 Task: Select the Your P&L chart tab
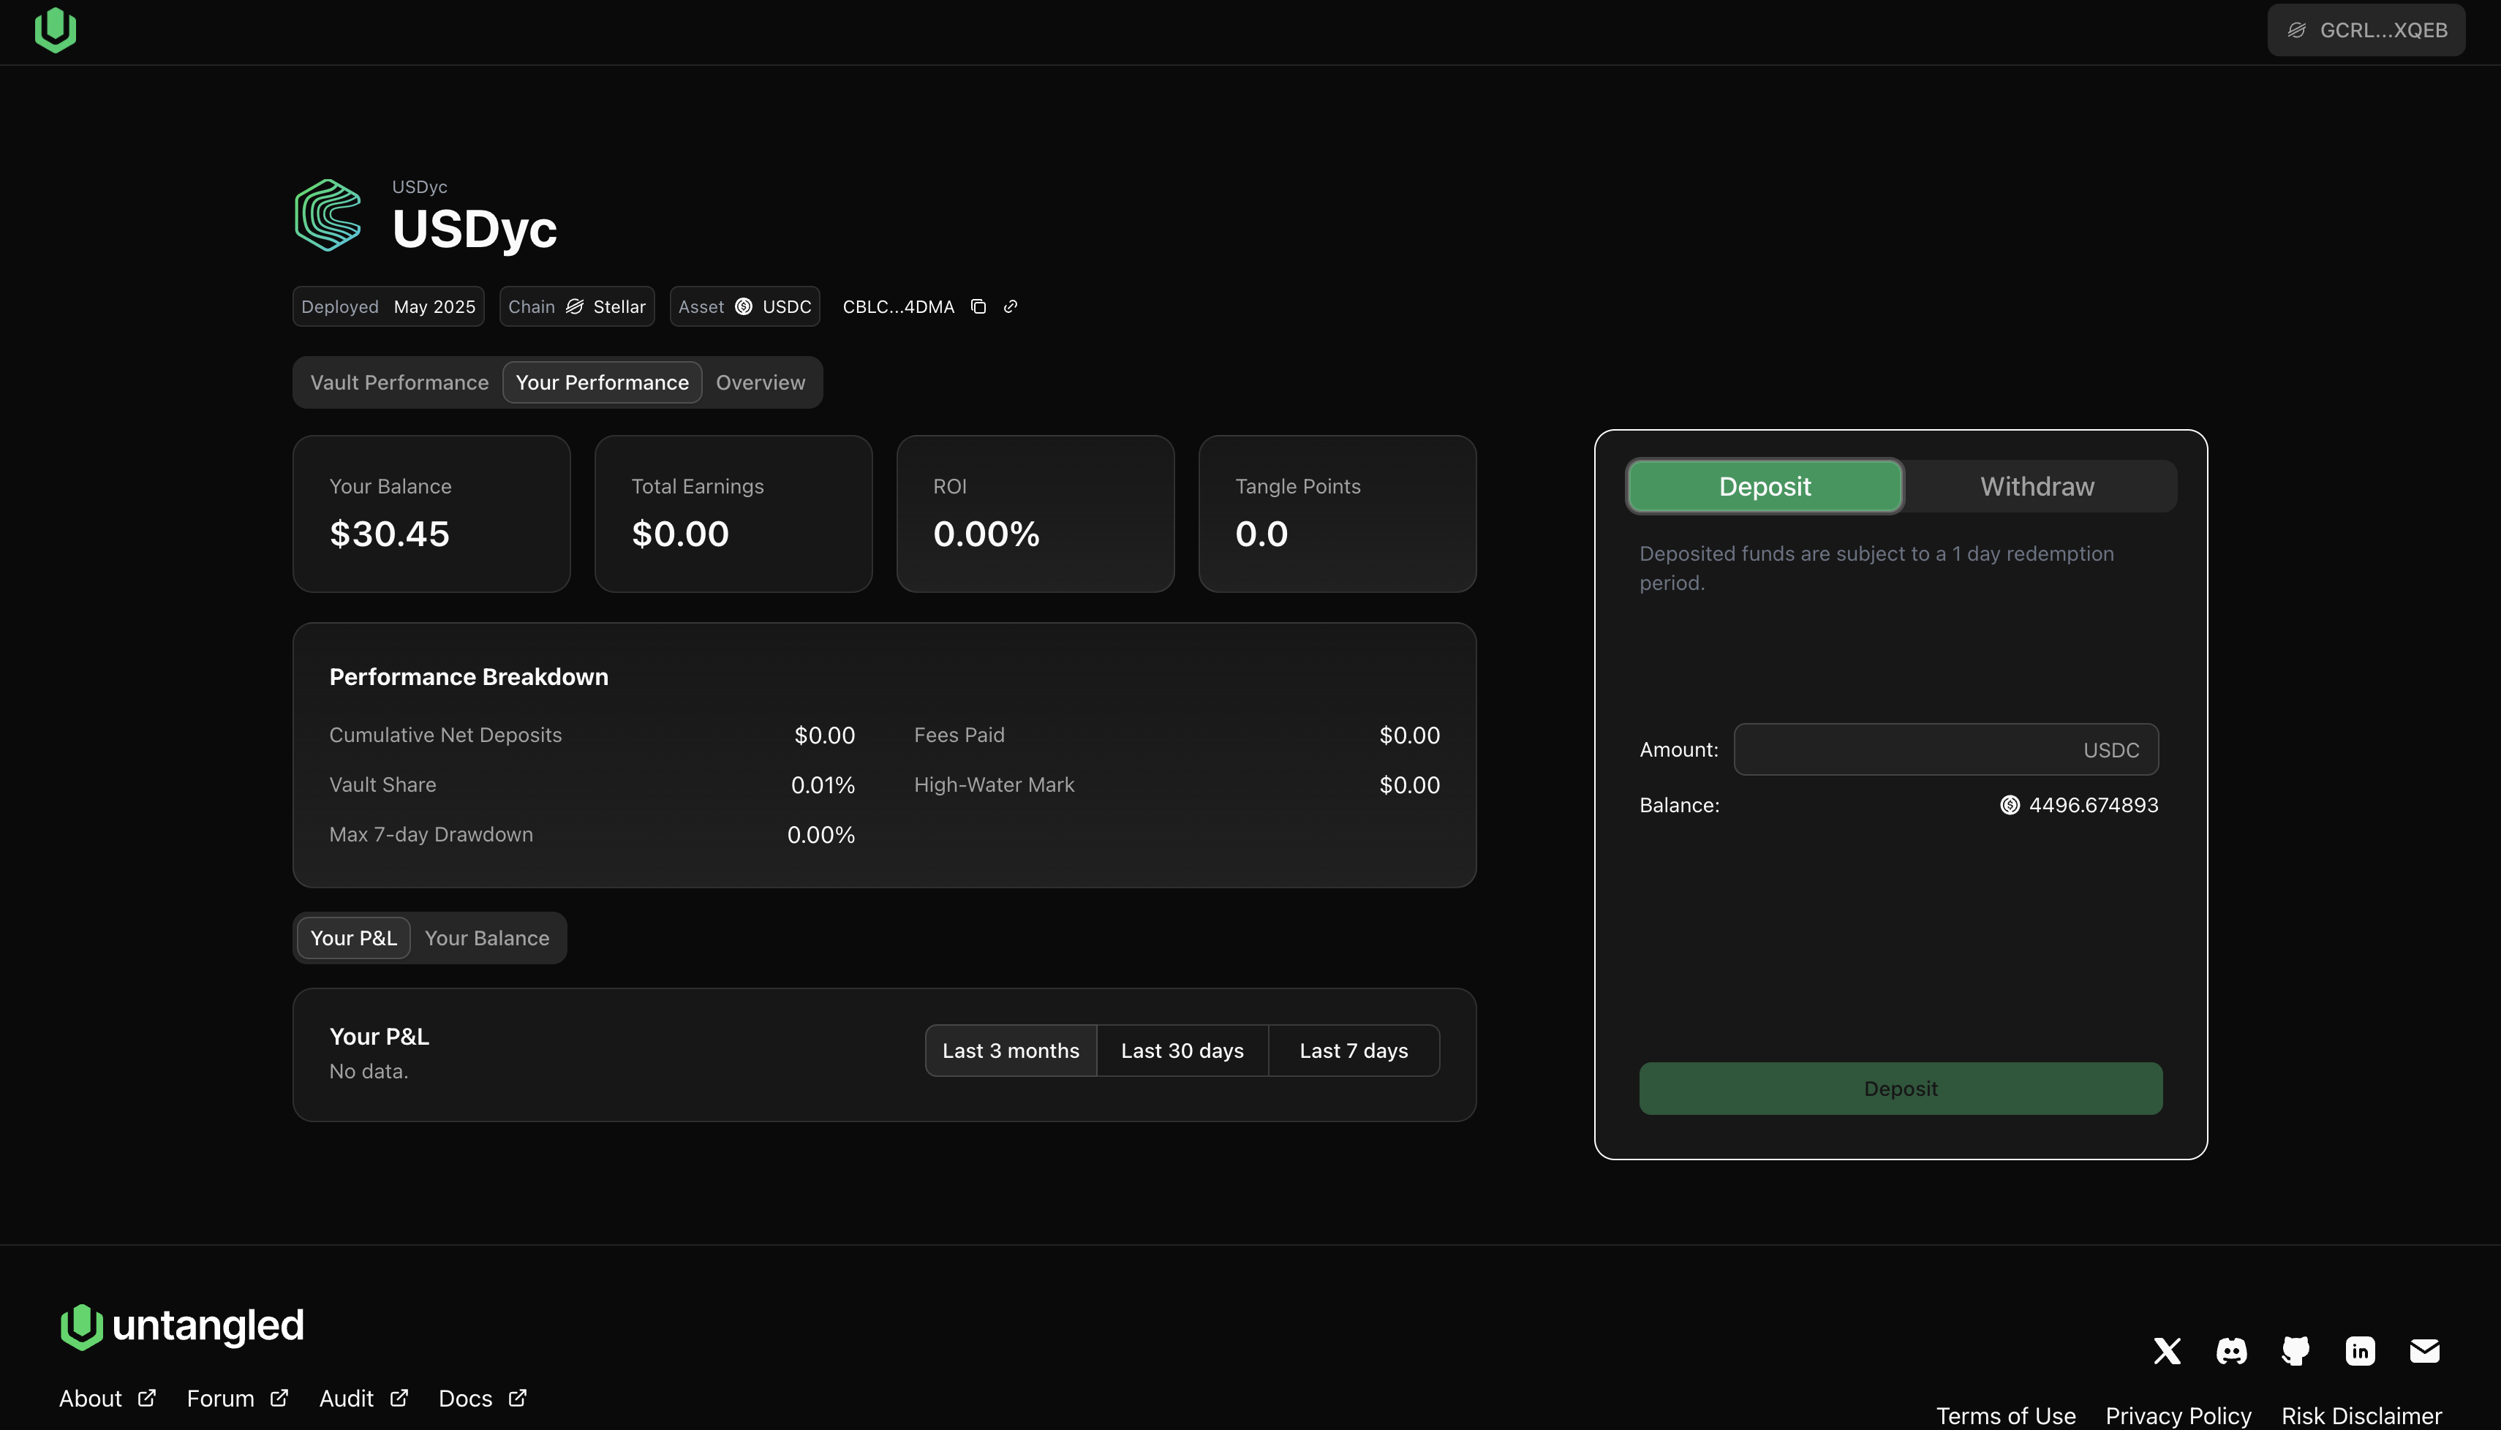[x=354, y=938]
